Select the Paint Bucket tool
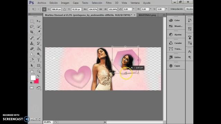Screen dimensions: 221x124 tap(38, 49)
